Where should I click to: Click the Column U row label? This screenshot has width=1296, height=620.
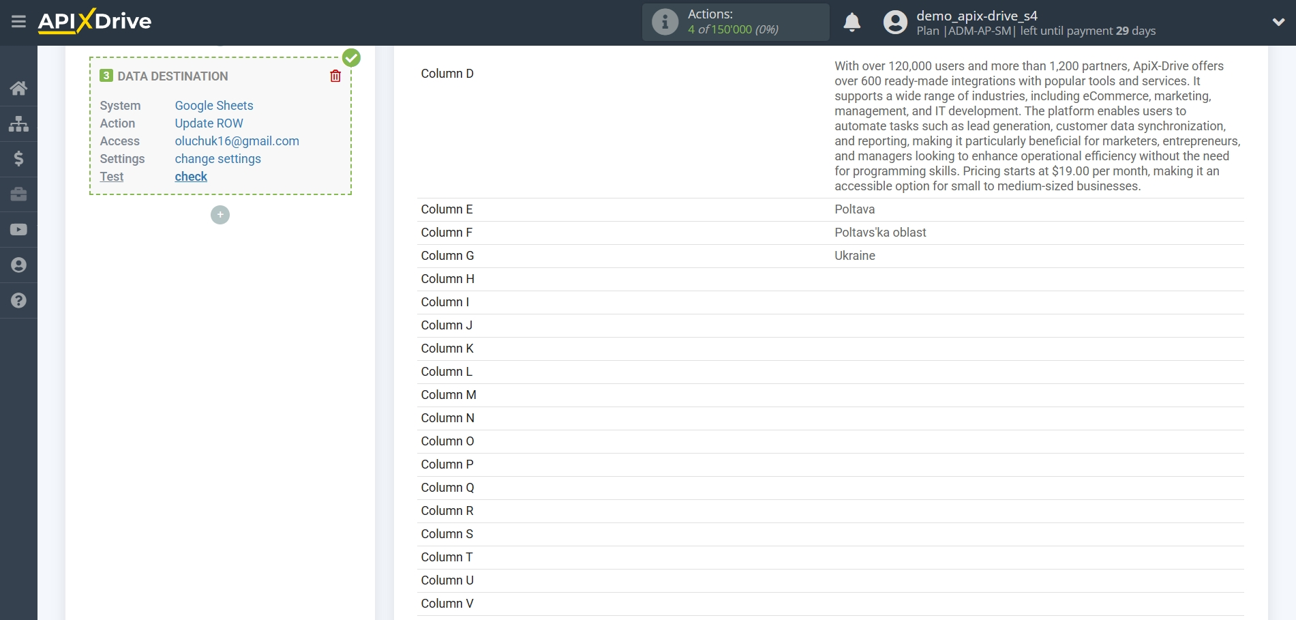(447, 580)
